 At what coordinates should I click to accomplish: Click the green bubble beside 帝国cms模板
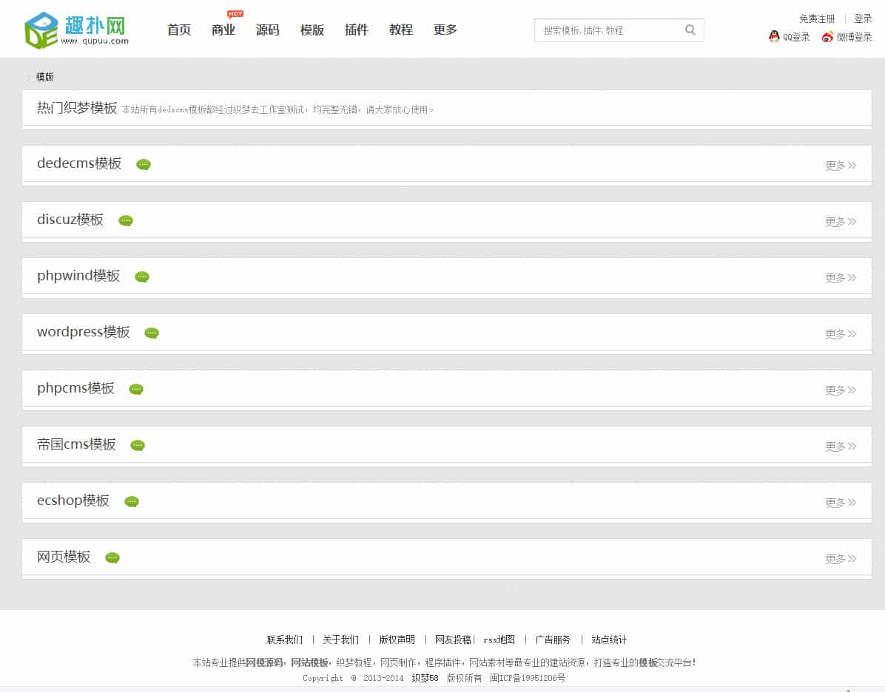click(137, 446)
